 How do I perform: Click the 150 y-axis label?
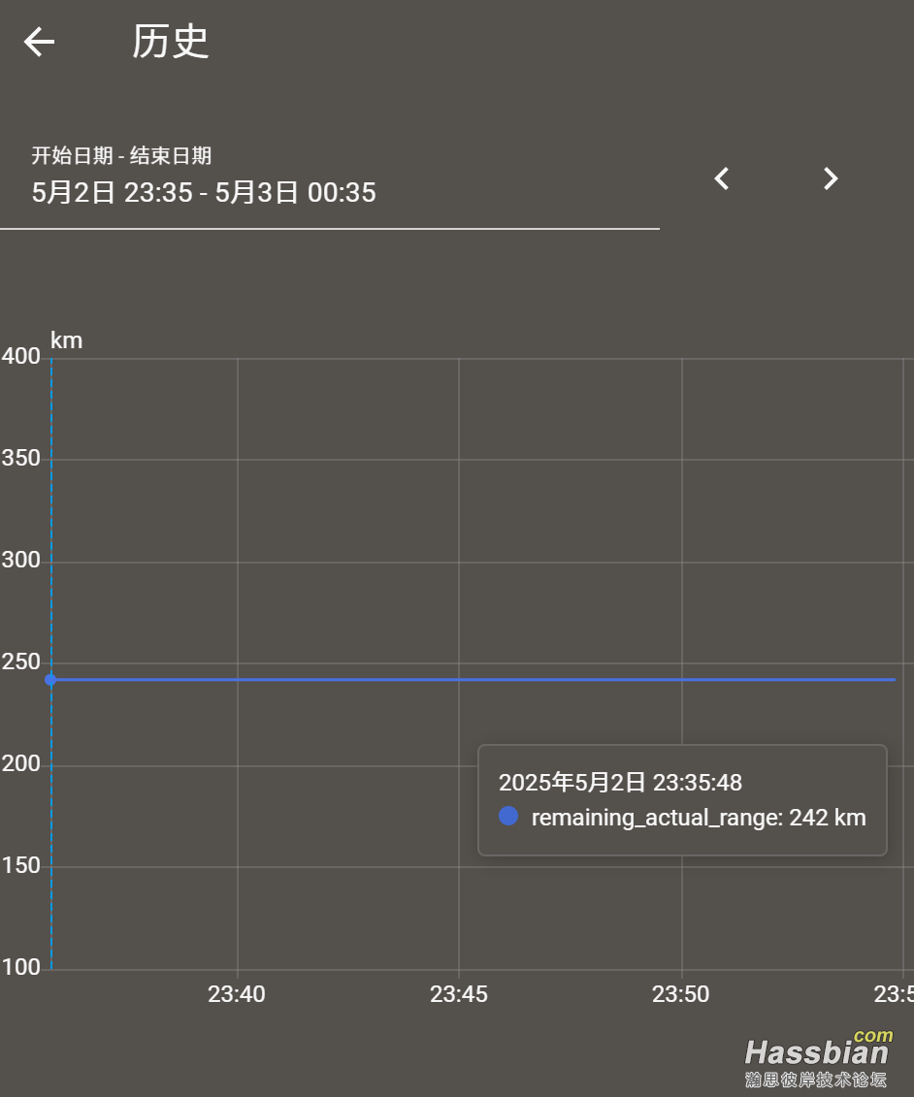21,865
